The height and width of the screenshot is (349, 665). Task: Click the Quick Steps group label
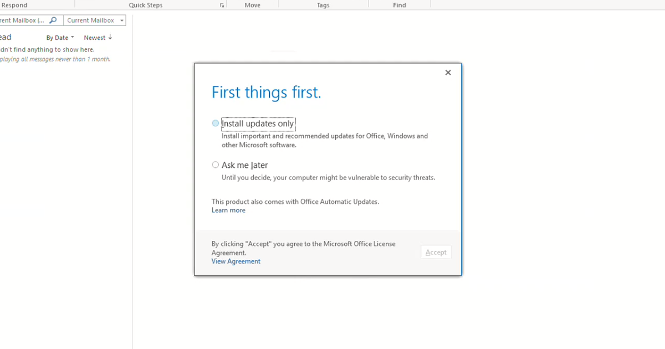(146, 5)
